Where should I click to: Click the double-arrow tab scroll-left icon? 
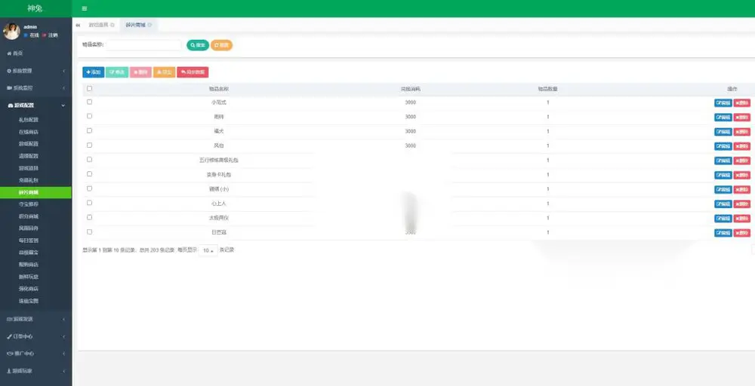(x=78, y=25)
